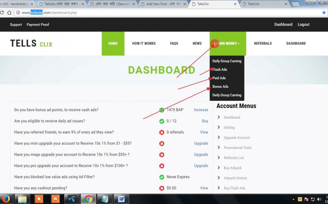Click the URL address bar field
Screen dimensions: 328x204
click(160, 13)
